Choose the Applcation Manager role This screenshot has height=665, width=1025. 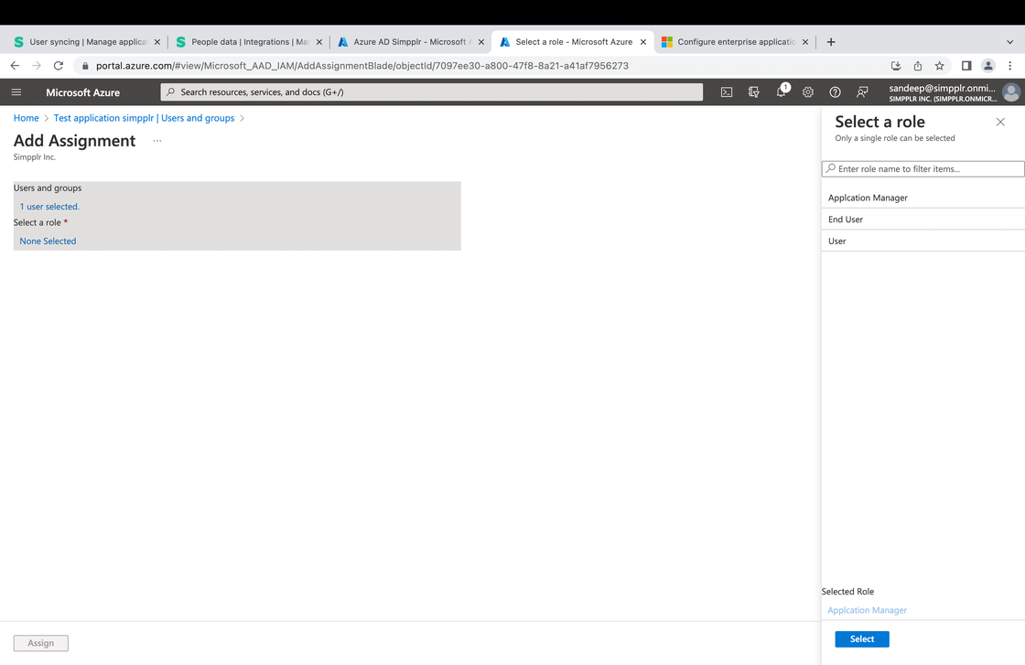tap(867, 197)
